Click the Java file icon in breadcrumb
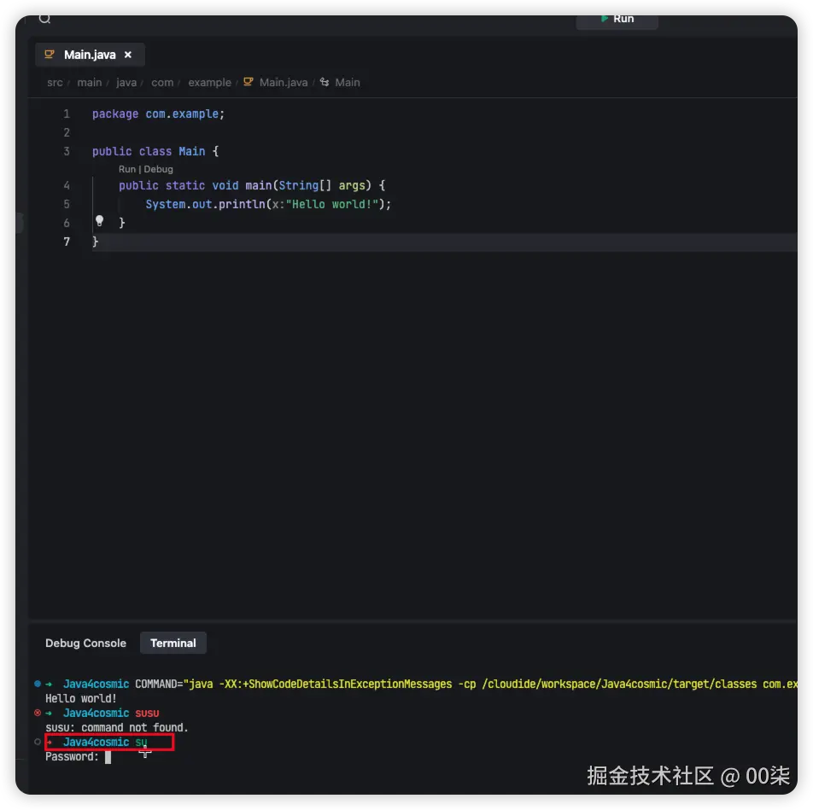813x810 pixels. point(249,83)
